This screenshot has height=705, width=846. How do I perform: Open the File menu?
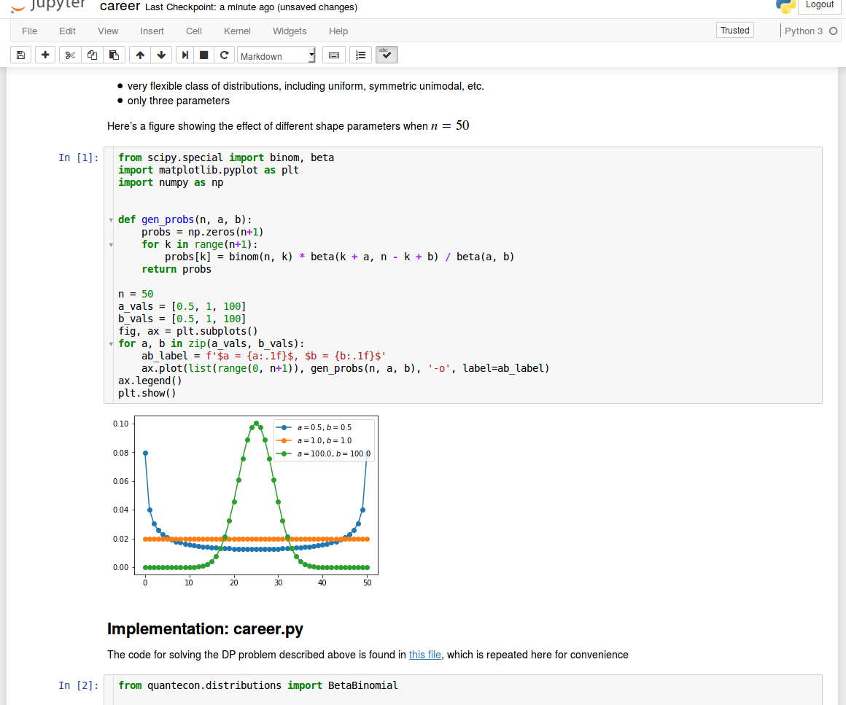(30, 31)
